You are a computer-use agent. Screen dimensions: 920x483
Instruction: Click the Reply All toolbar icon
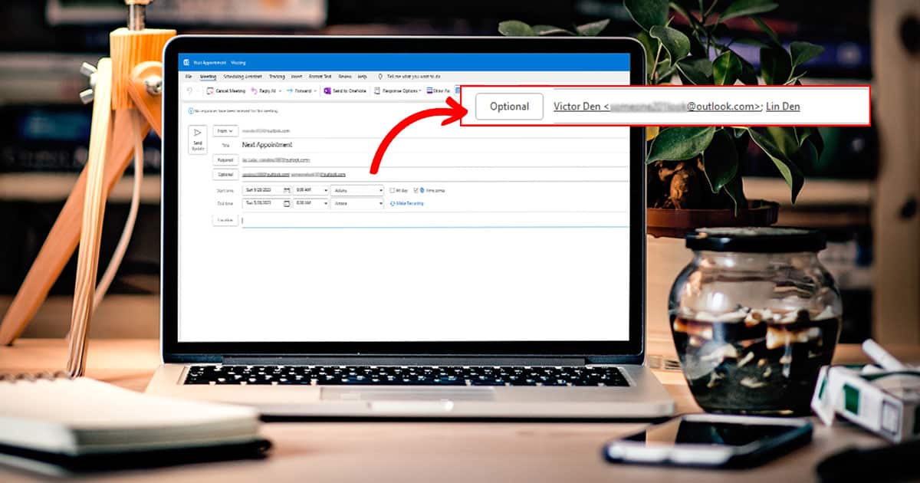pyautogui.click(x=255, y=90)
